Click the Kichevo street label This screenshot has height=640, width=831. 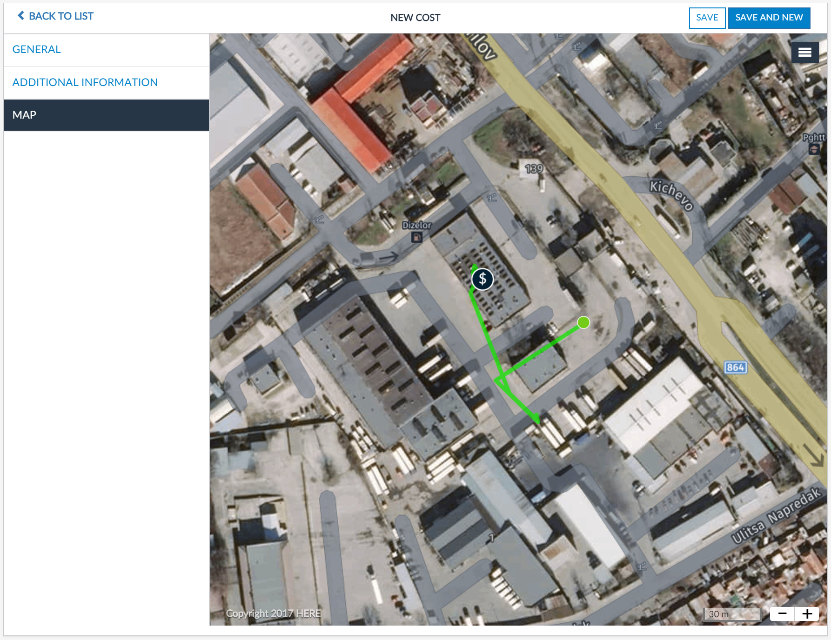click(x=671, y=195)
